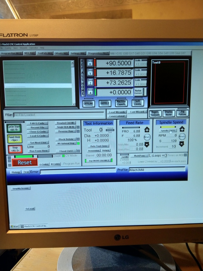
Task: Click the Zero Z button
Action: (90, 82)
